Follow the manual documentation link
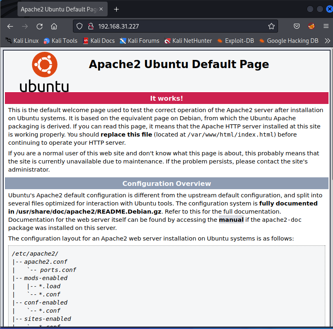 [231, 220]
